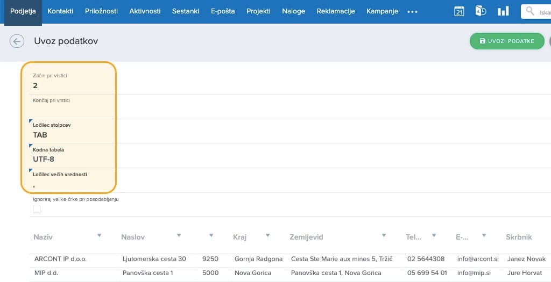Viewport: 551px width, 282px height.
Task: Open the Priložnosti tab
Action: [x=101, y=11]
